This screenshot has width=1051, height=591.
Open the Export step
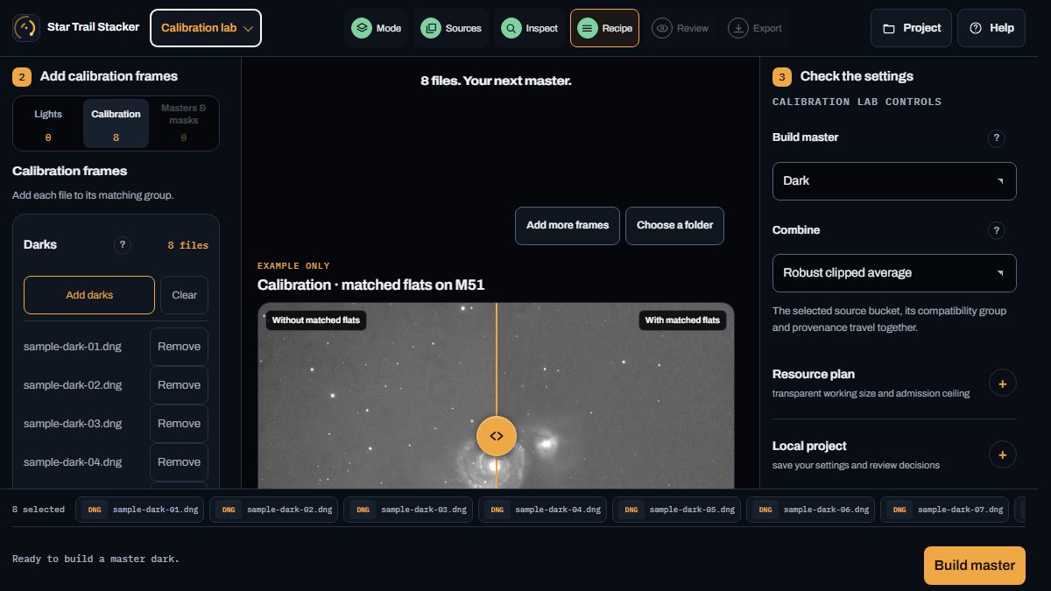click(x=756, y=28)
